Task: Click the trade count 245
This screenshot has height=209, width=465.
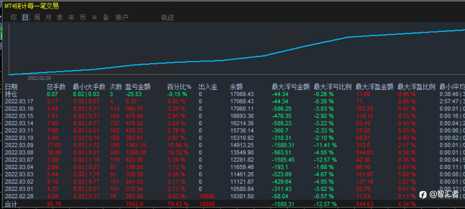Action: tap(114, 152)
